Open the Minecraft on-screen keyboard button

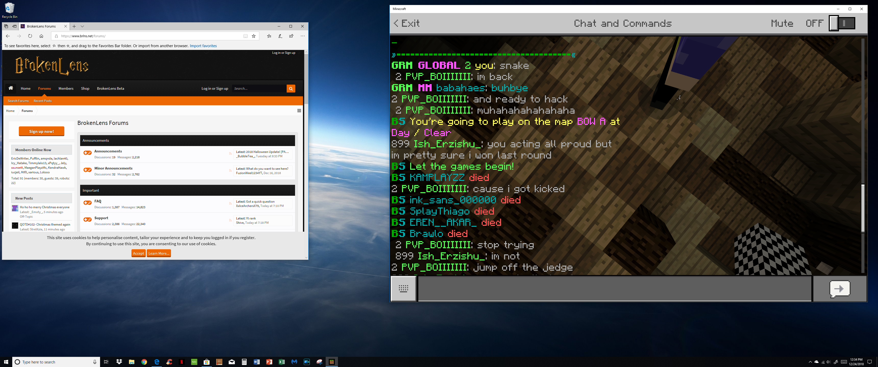pos(404,288)
